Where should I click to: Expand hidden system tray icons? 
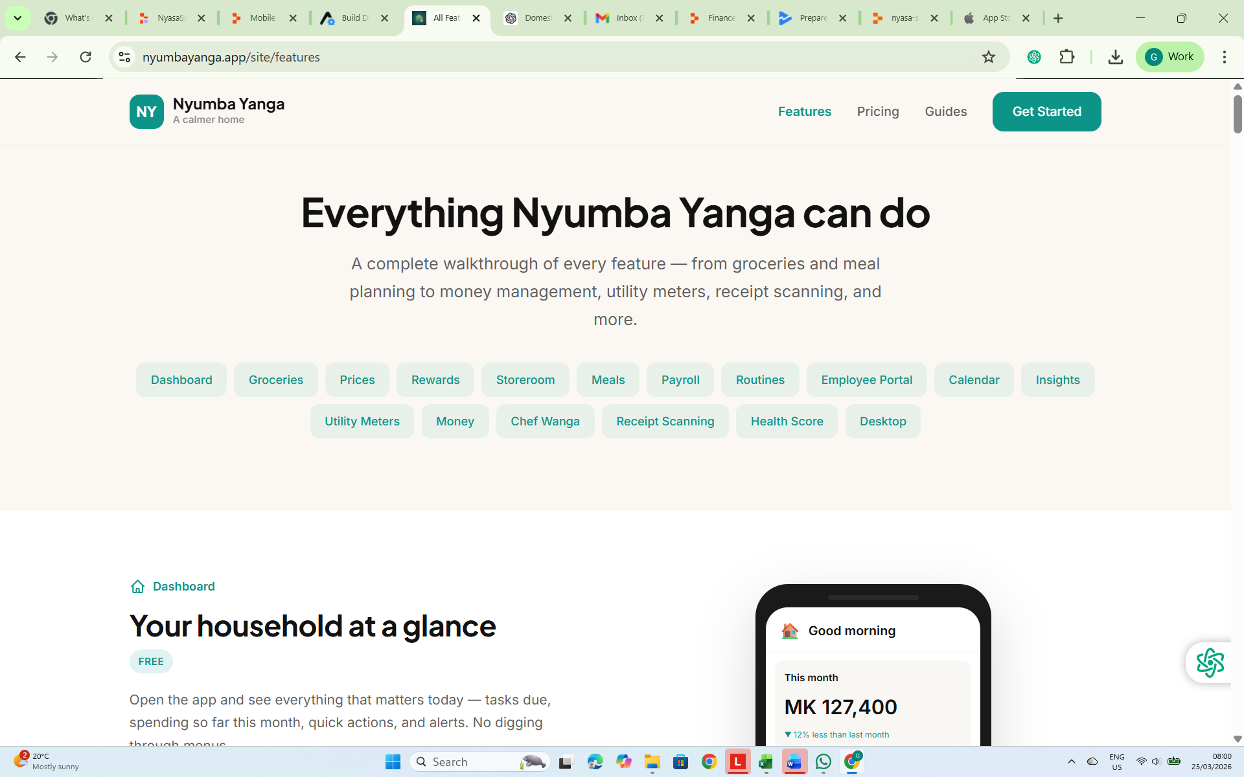[1070, 761]
